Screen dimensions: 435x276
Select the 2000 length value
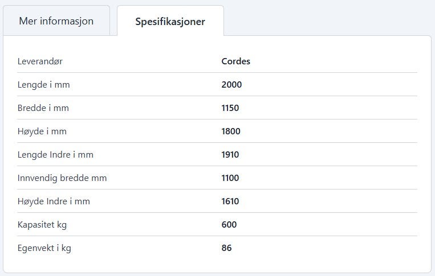(231, 84)
